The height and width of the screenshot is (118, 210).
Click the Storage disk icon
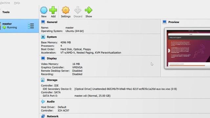tap(43, 80)
